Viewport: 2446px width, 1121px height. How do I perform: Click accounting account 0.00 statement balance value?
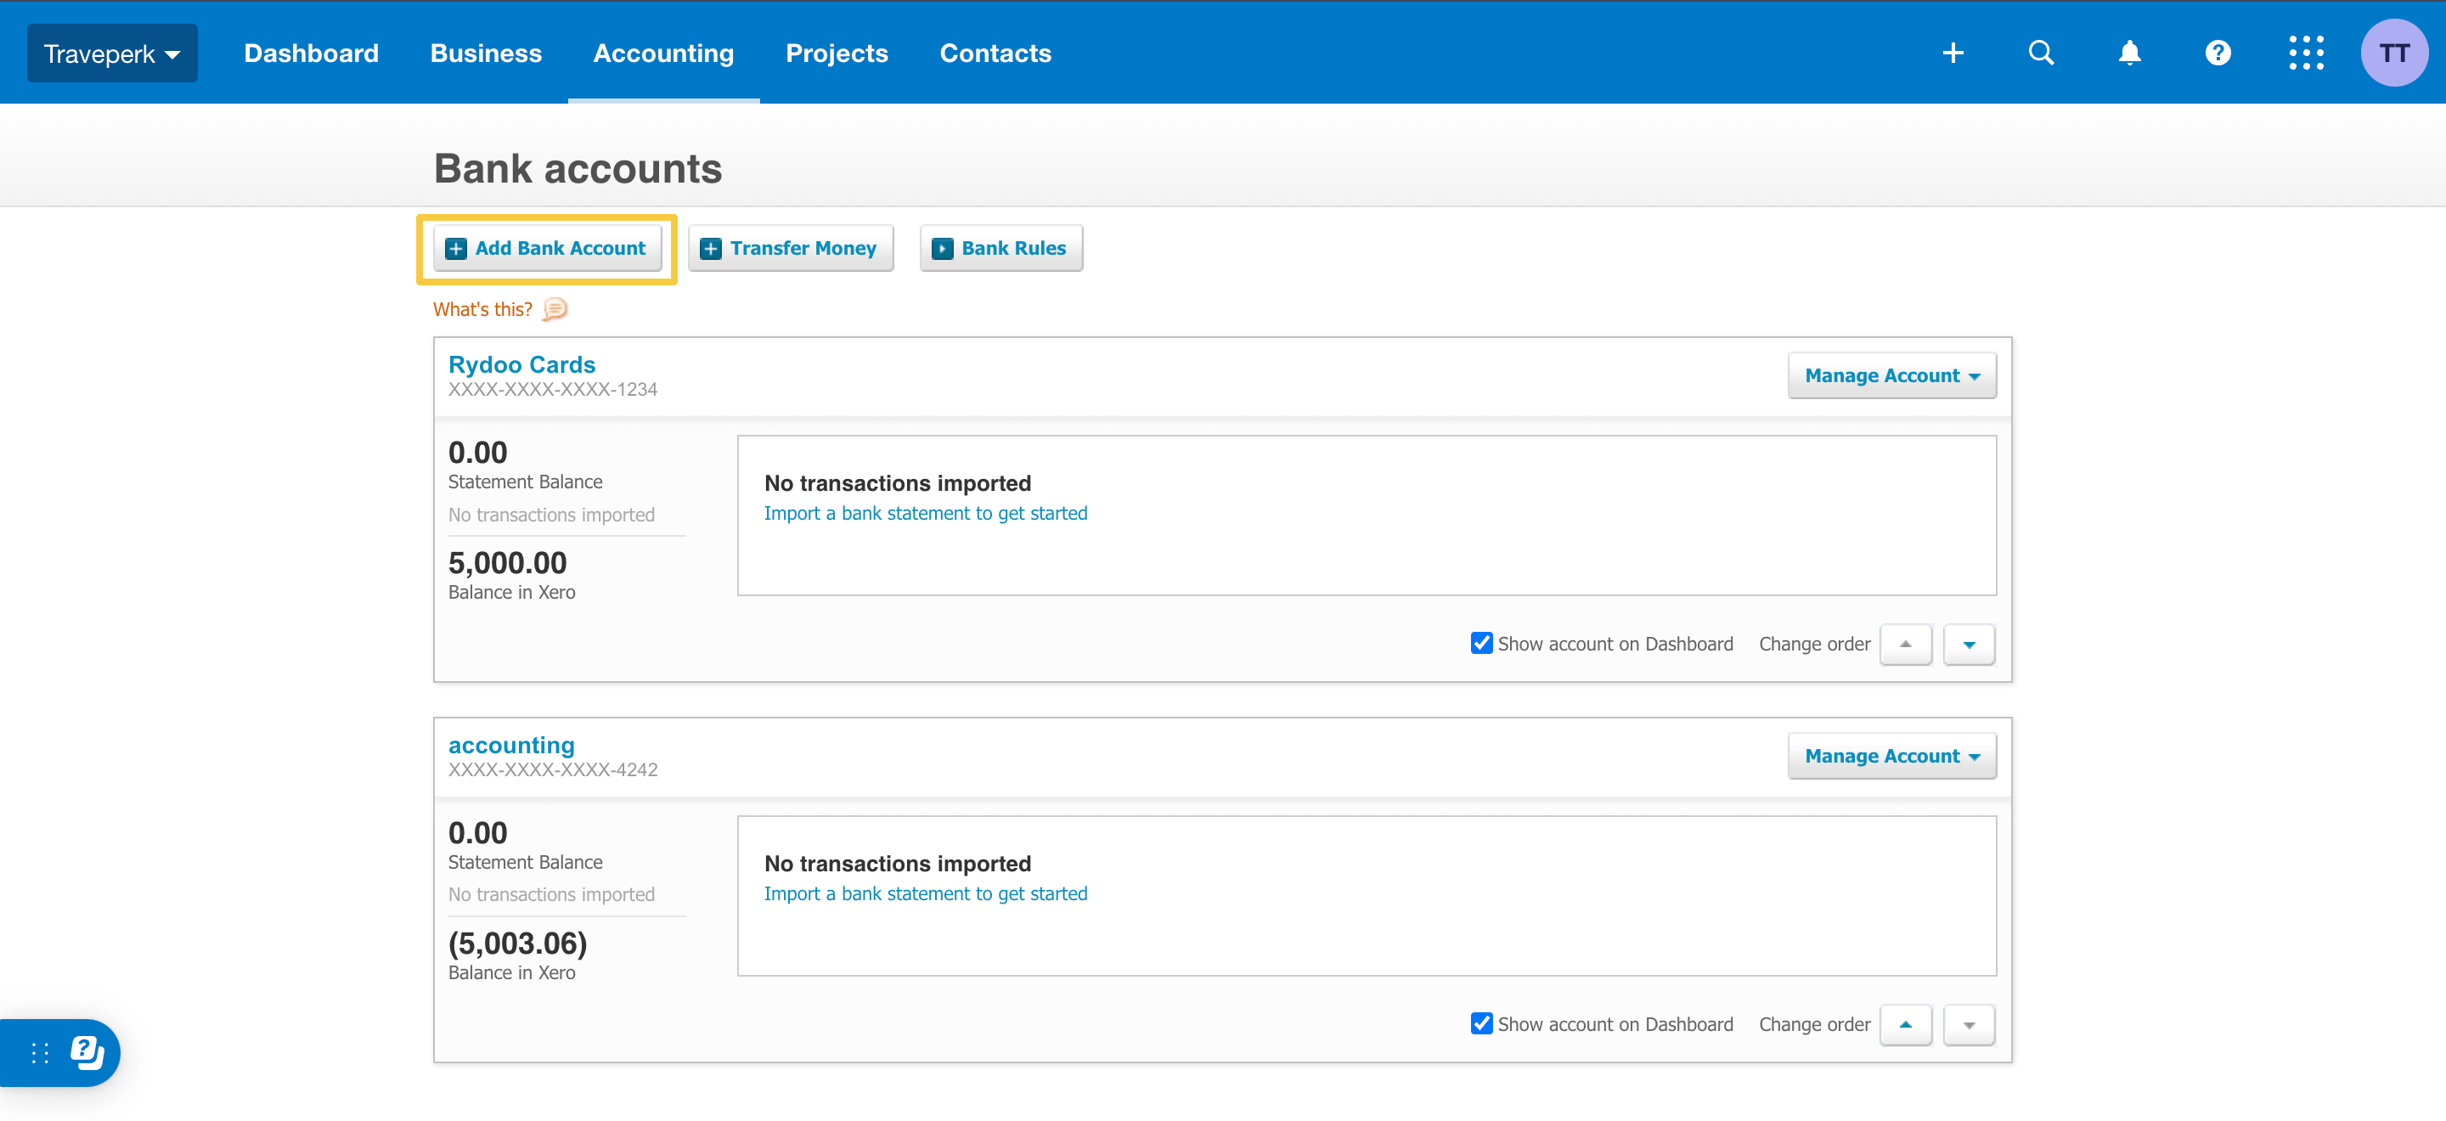pos(477,833)
